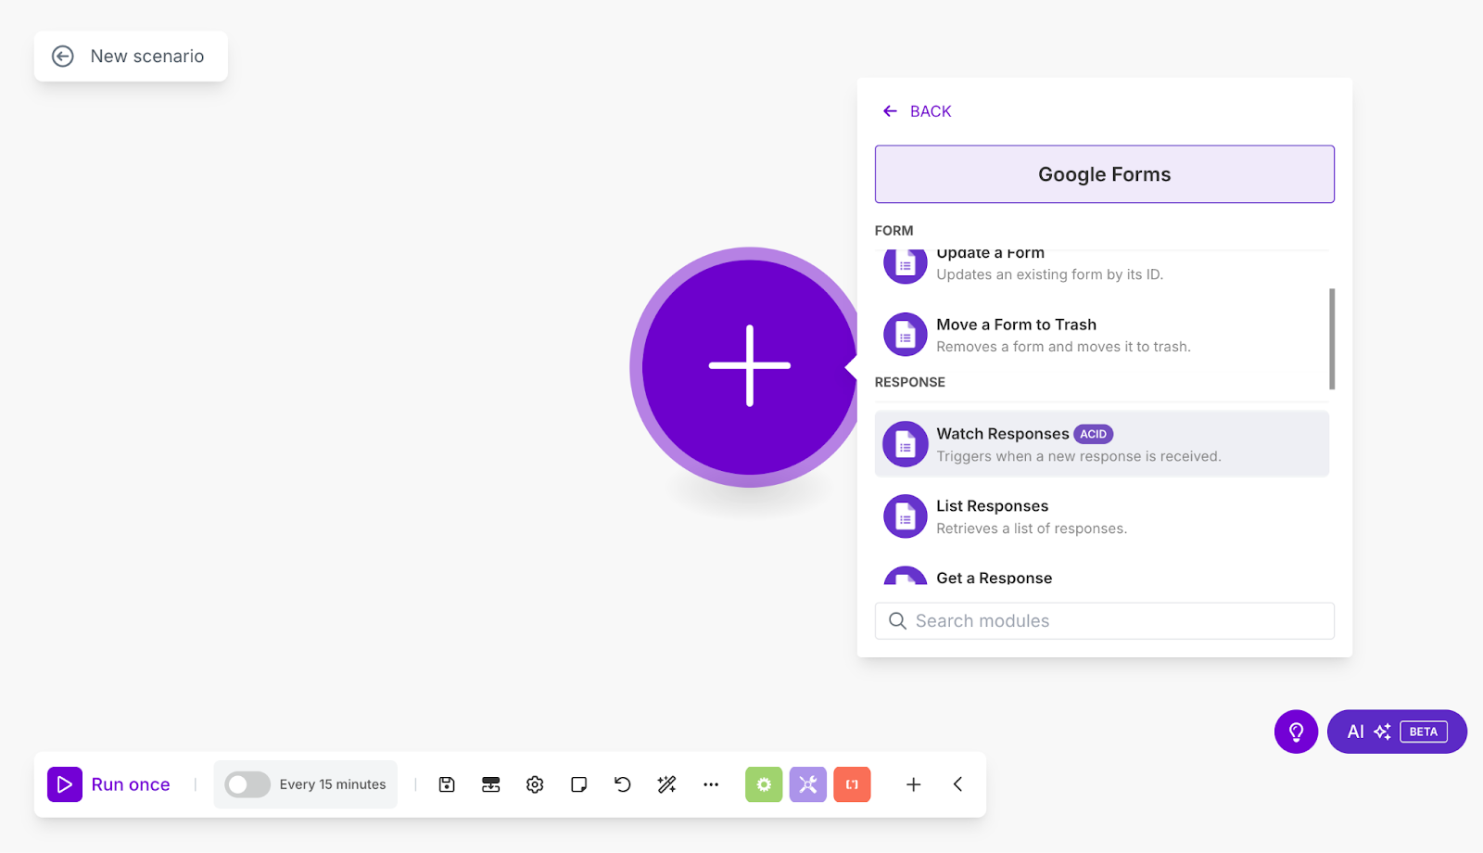Open the Tools quick access panel
Image resolution: width=1483 pixels, height=853 pixels.
tap(807, 784)
